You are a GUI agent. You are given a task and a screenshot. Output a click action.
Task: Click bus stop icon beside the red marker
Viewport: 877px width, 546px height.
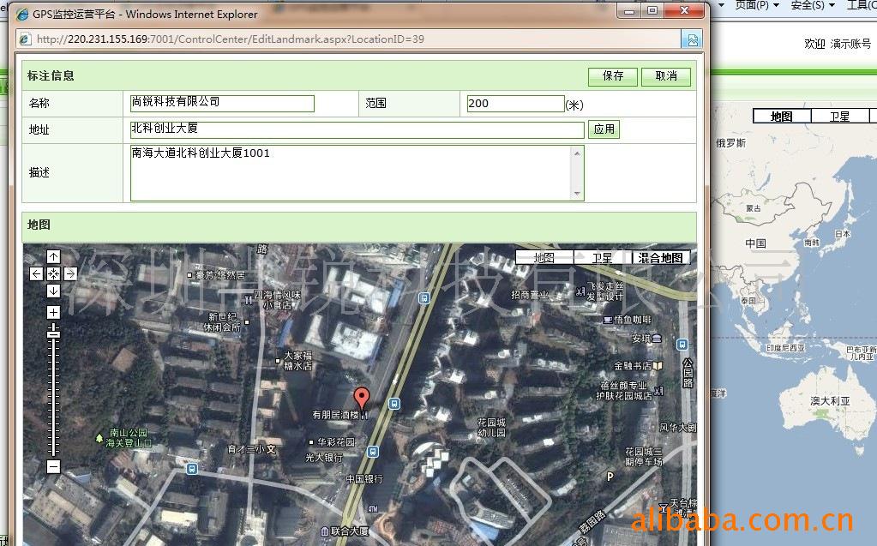pos(394,404)
